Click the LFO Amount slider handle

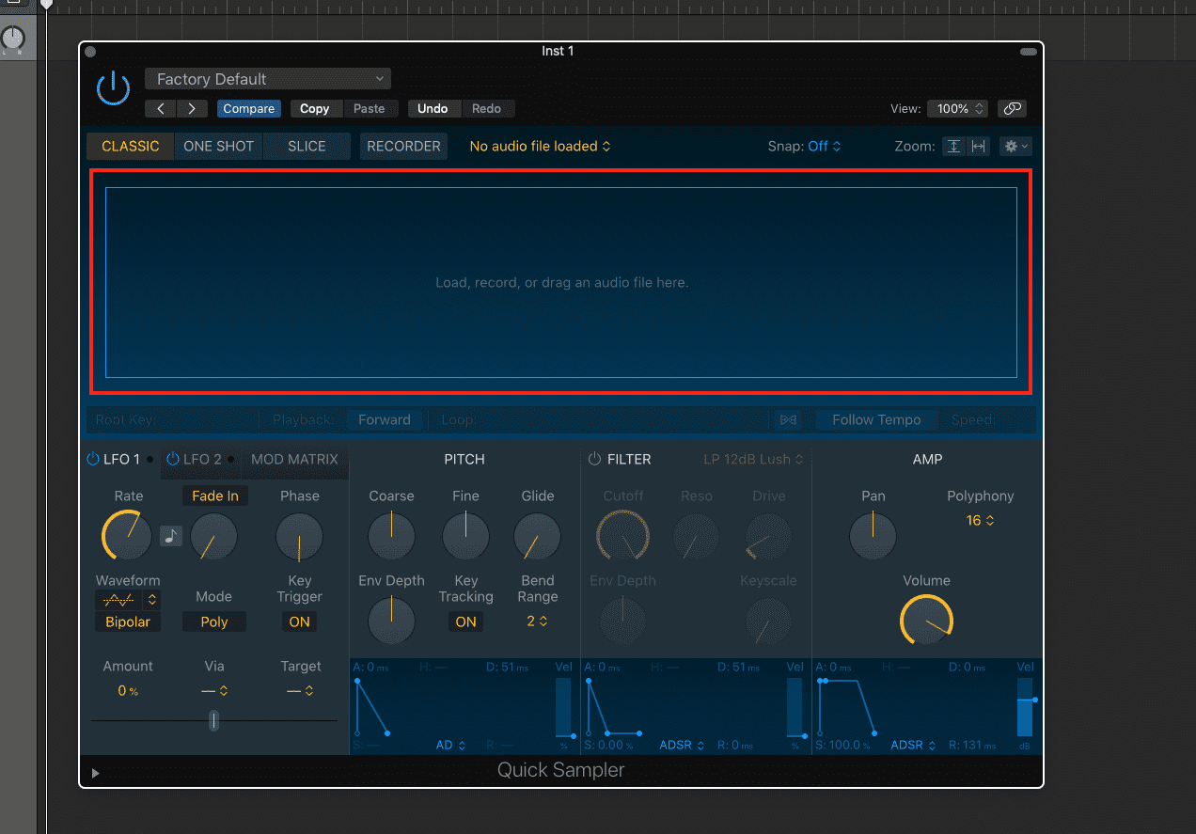click(x=213, y=720)
